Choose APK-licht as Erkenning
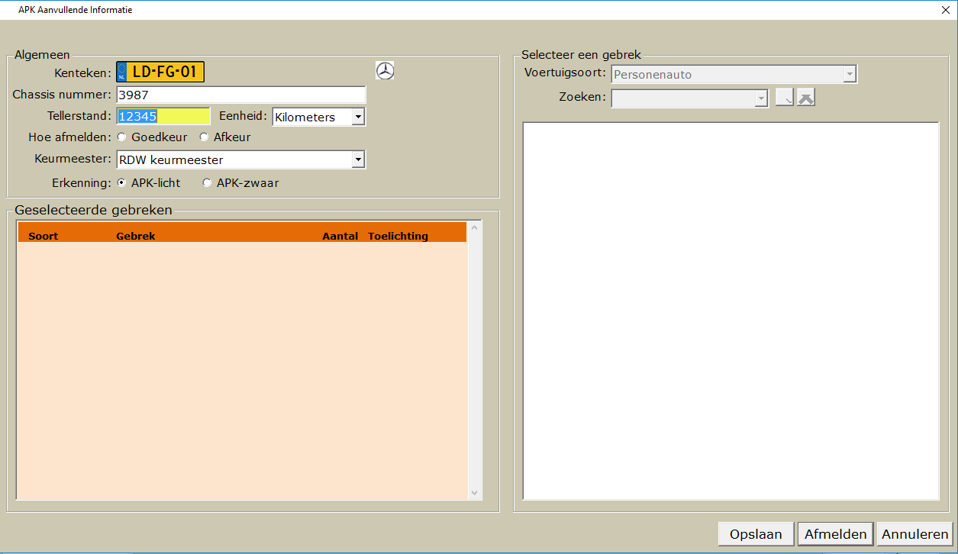The width and height of the screenshot is (958, 554). pos(121,183)
